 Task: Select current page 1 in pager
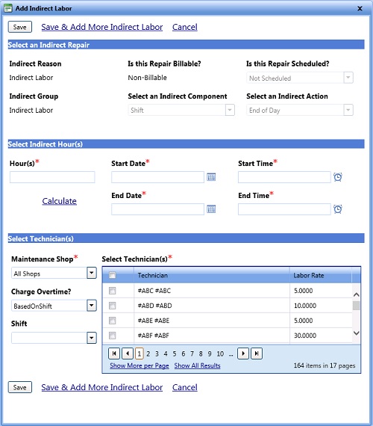point(140,354)
